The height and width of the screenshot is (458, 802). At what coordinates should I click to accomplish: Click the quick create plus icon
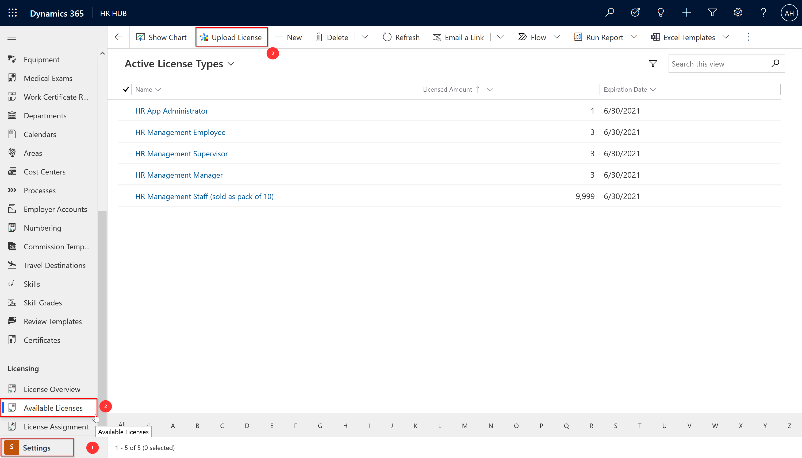tap(686, 13)
